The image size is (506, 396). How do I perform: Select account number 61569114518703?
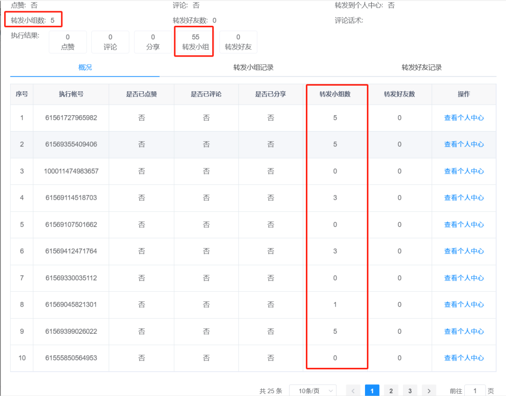click(x=71, y=198)
